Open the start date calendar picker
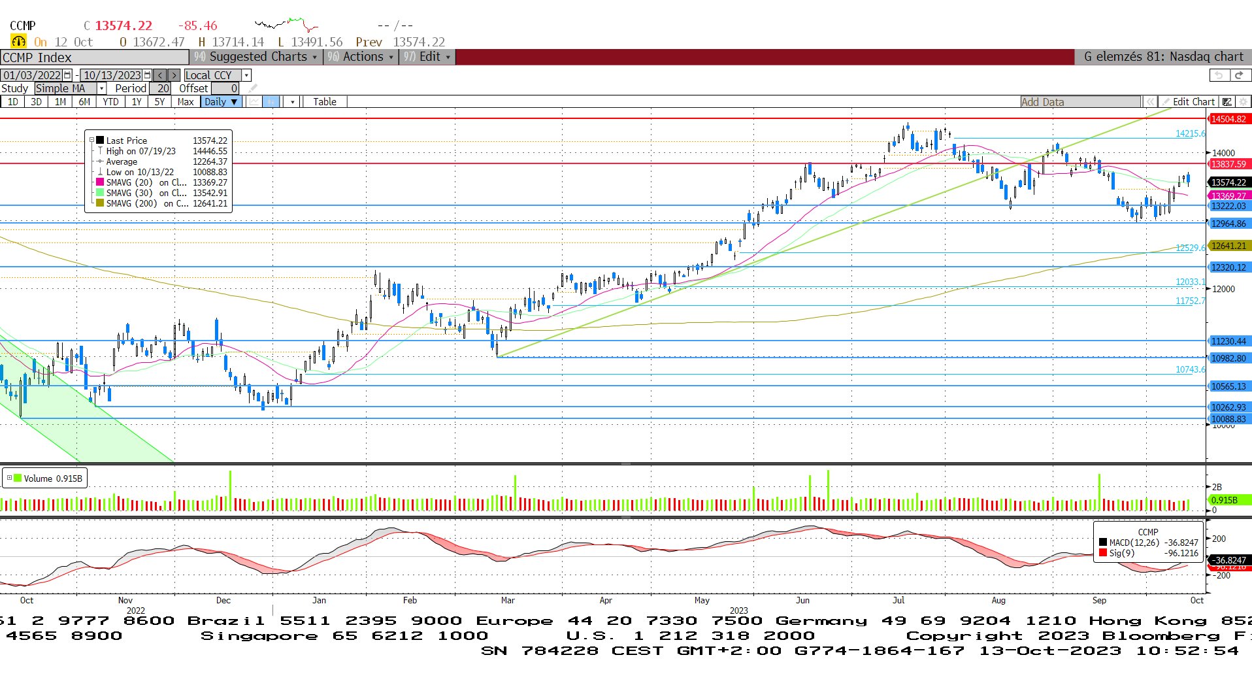The height and width of the screenshot is (687, 1252). click(x=67, y=75)
